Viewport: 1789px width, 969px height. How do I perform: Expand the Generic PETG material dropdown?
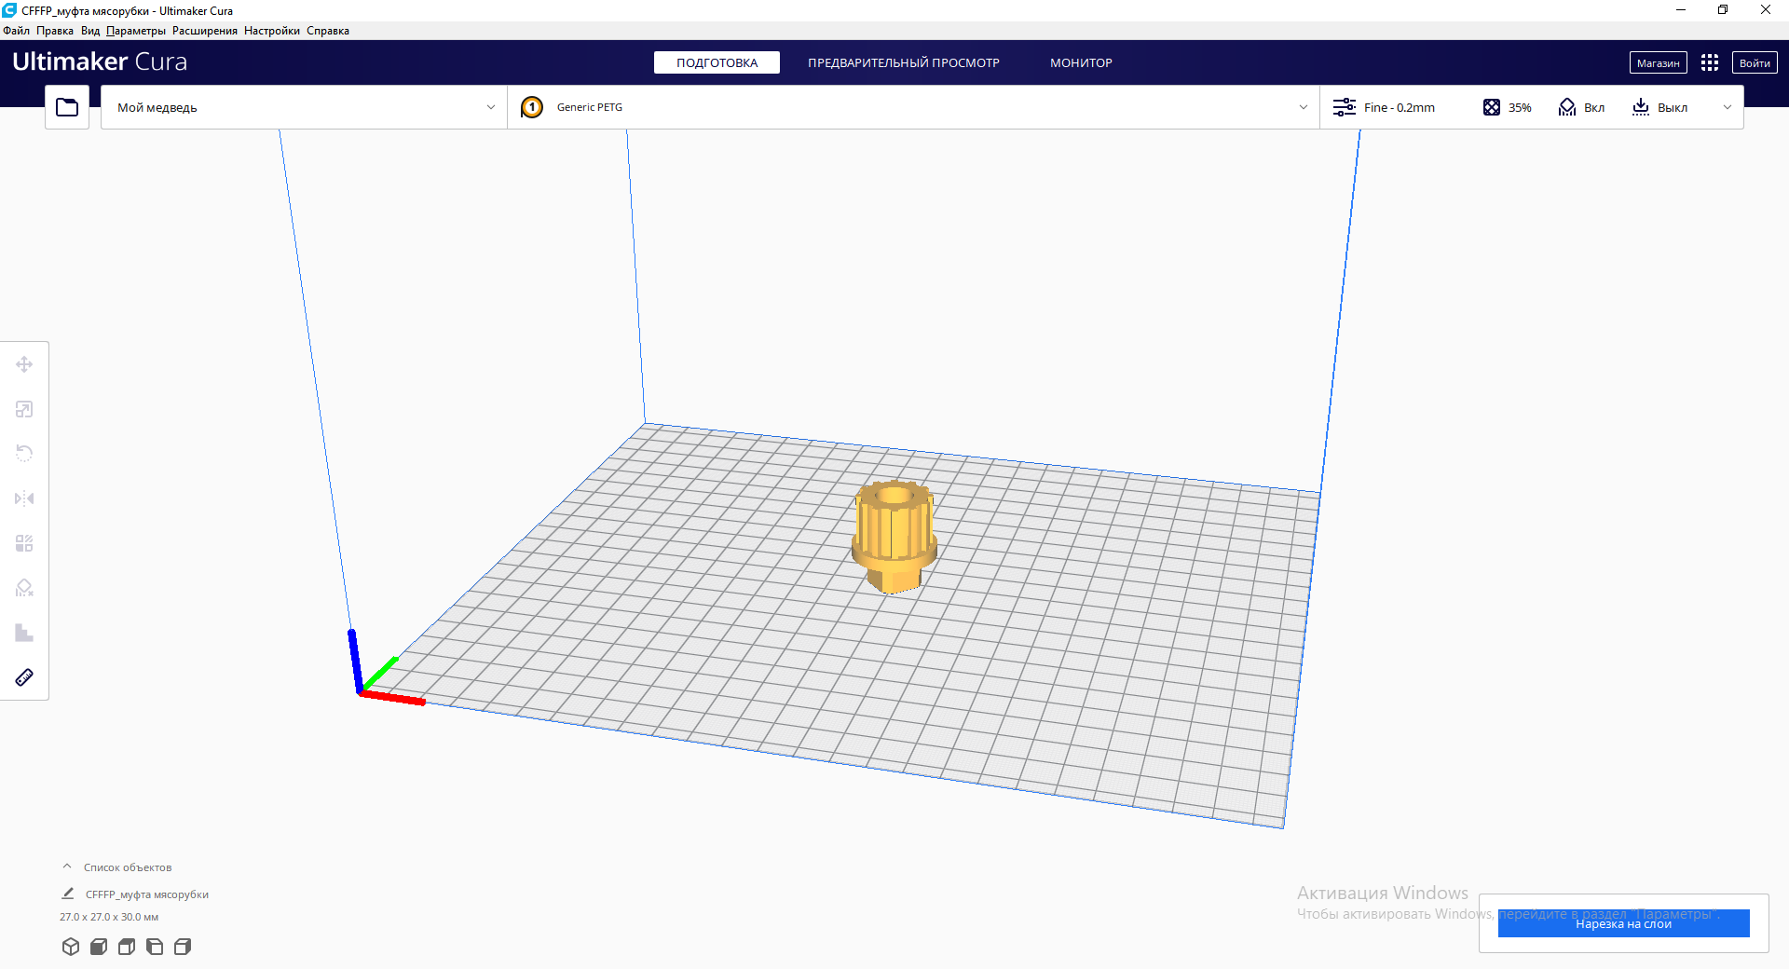(x=913, y=107)
